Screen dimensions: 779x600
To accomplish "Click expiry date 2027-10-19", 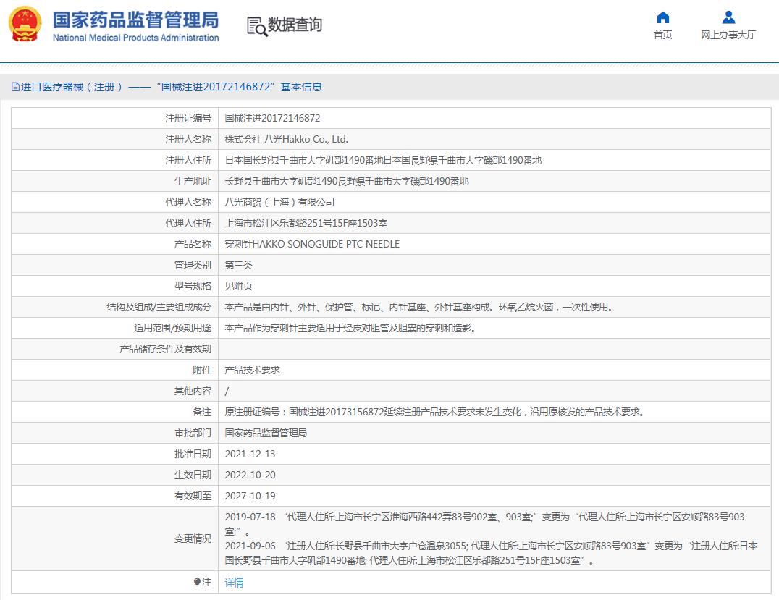I will (250, 496).
